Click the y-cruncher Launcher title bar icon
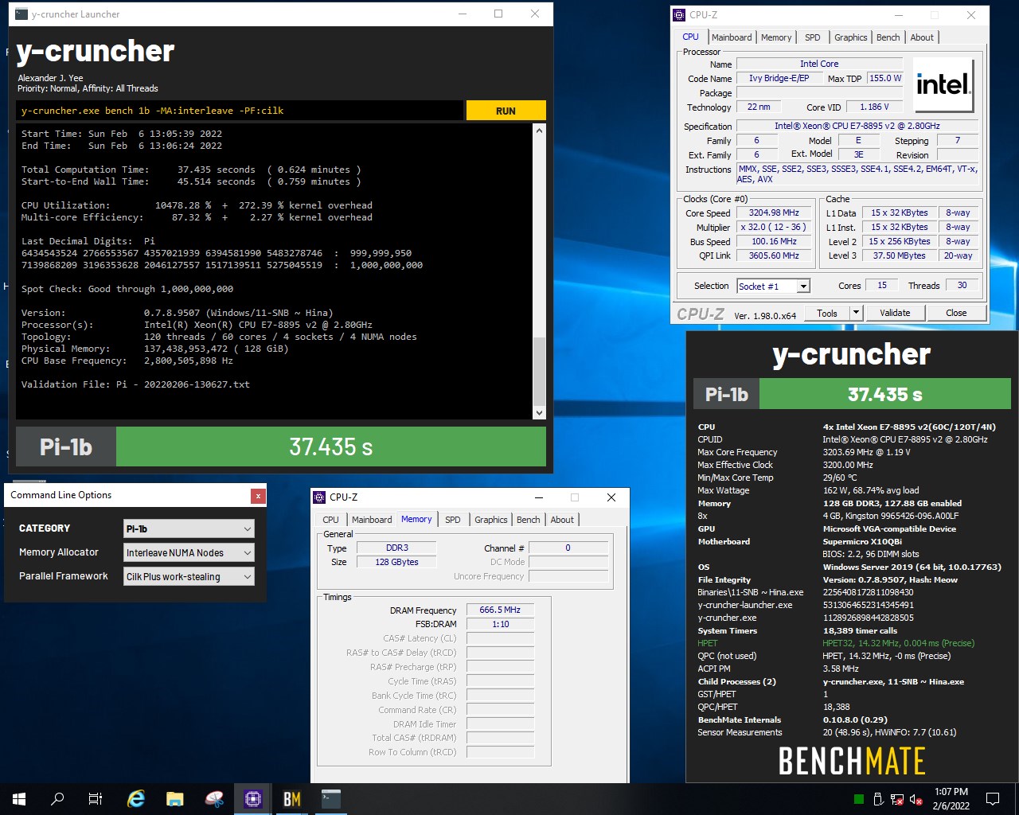 coord(21,14)
